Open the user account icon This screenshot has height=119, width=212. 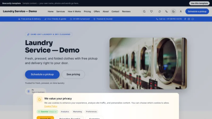coord(181,11)
